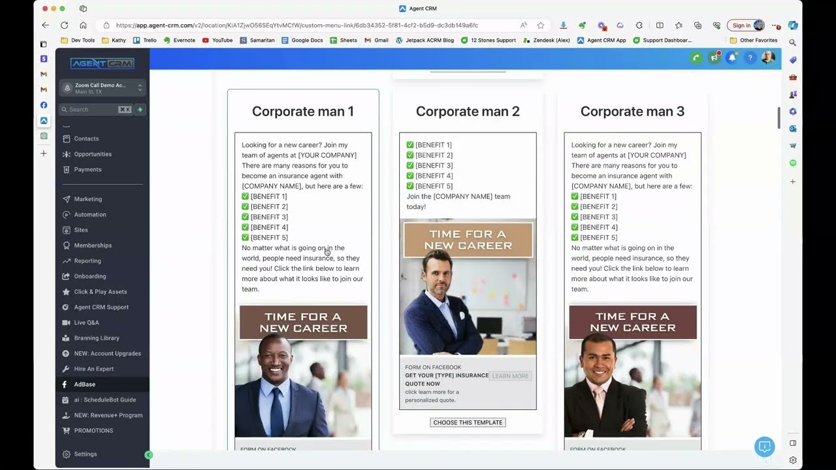Select the Corporate man 1 ad image
The height and width of the screenshot is (470, 836).
coord(303,370)
